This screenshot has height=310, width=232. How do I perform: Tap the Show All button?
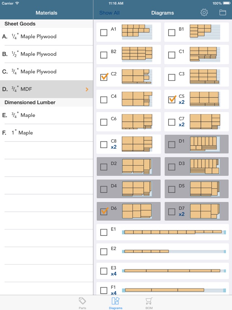pyautogui.click(x=109, y=13)
